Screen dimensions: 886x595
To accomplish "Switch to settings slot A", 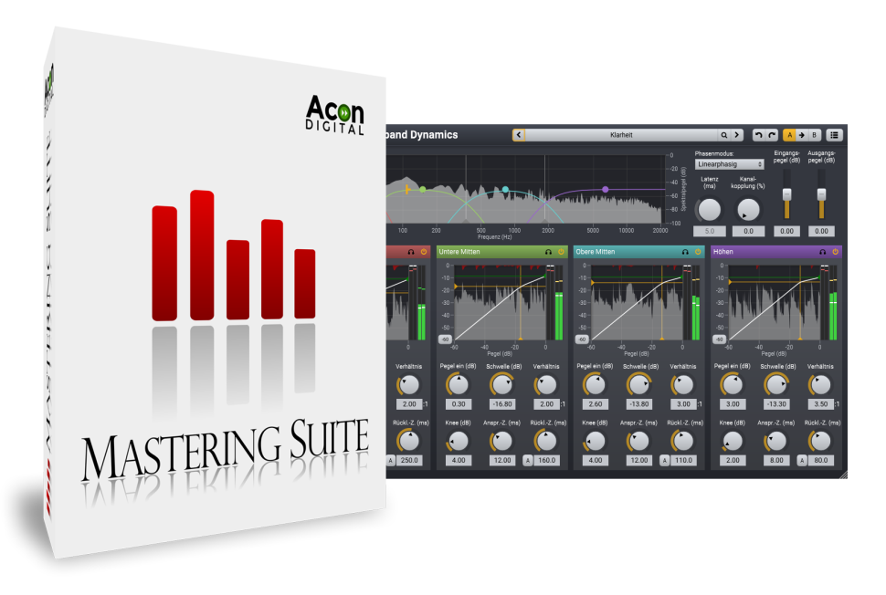I will 789,135.
